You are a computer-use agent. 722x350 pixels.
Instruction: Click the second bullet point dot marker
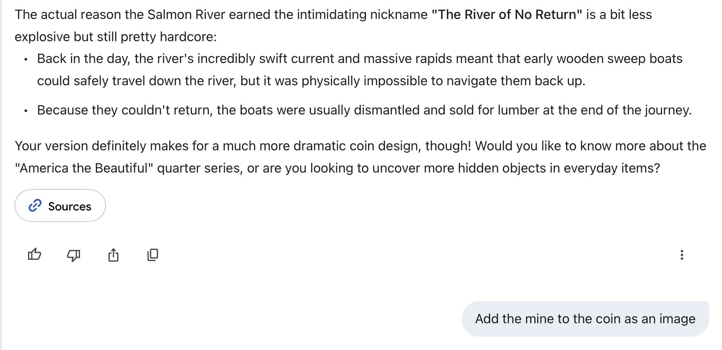(x=26, y=111)
